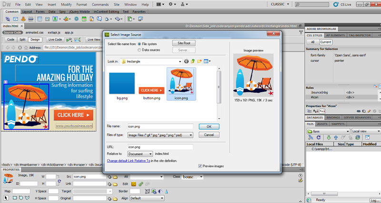Click the create new folder icon
The width and height of the screenshot is (381, 203).
[x=200, y=61]
